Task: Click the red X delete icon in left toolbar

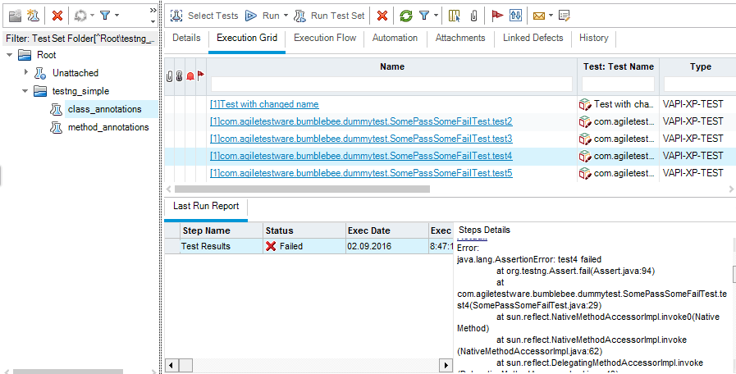Action: (x=57, y=16)
